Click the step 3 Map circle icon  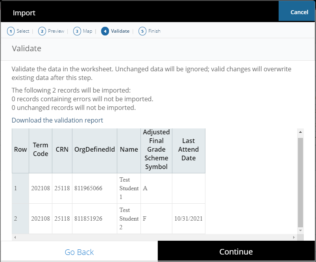pos(77,31)
